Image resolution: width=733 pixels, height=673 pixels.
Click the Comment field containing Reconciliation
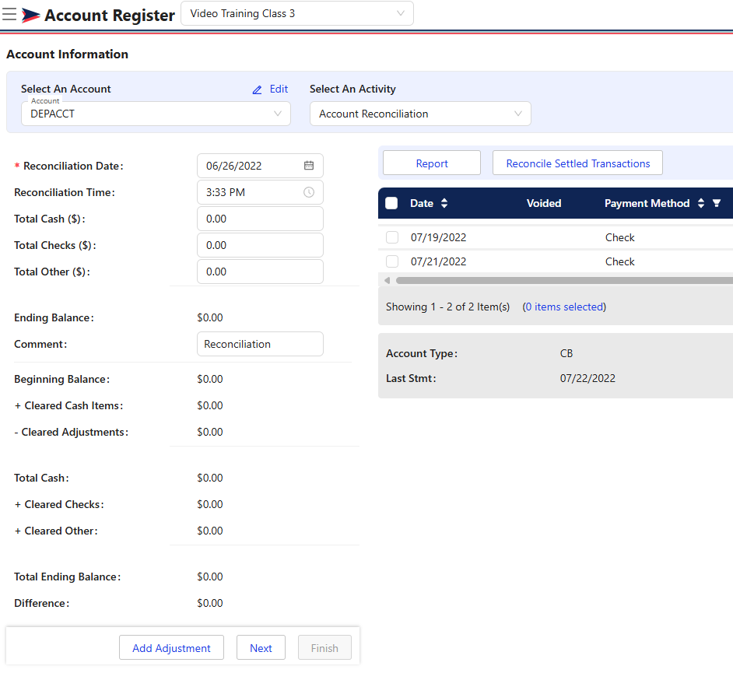[x=260, y=344]
